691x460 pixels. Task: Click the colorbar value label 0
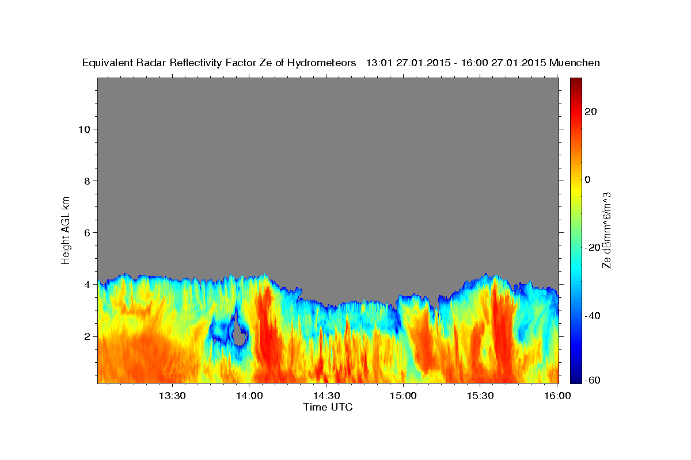pos(587,179)
